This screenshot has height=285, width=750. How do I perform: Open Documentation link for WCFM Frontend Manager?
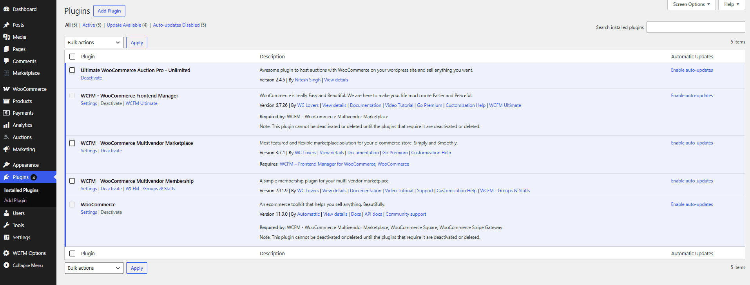[x=365, y=105]
